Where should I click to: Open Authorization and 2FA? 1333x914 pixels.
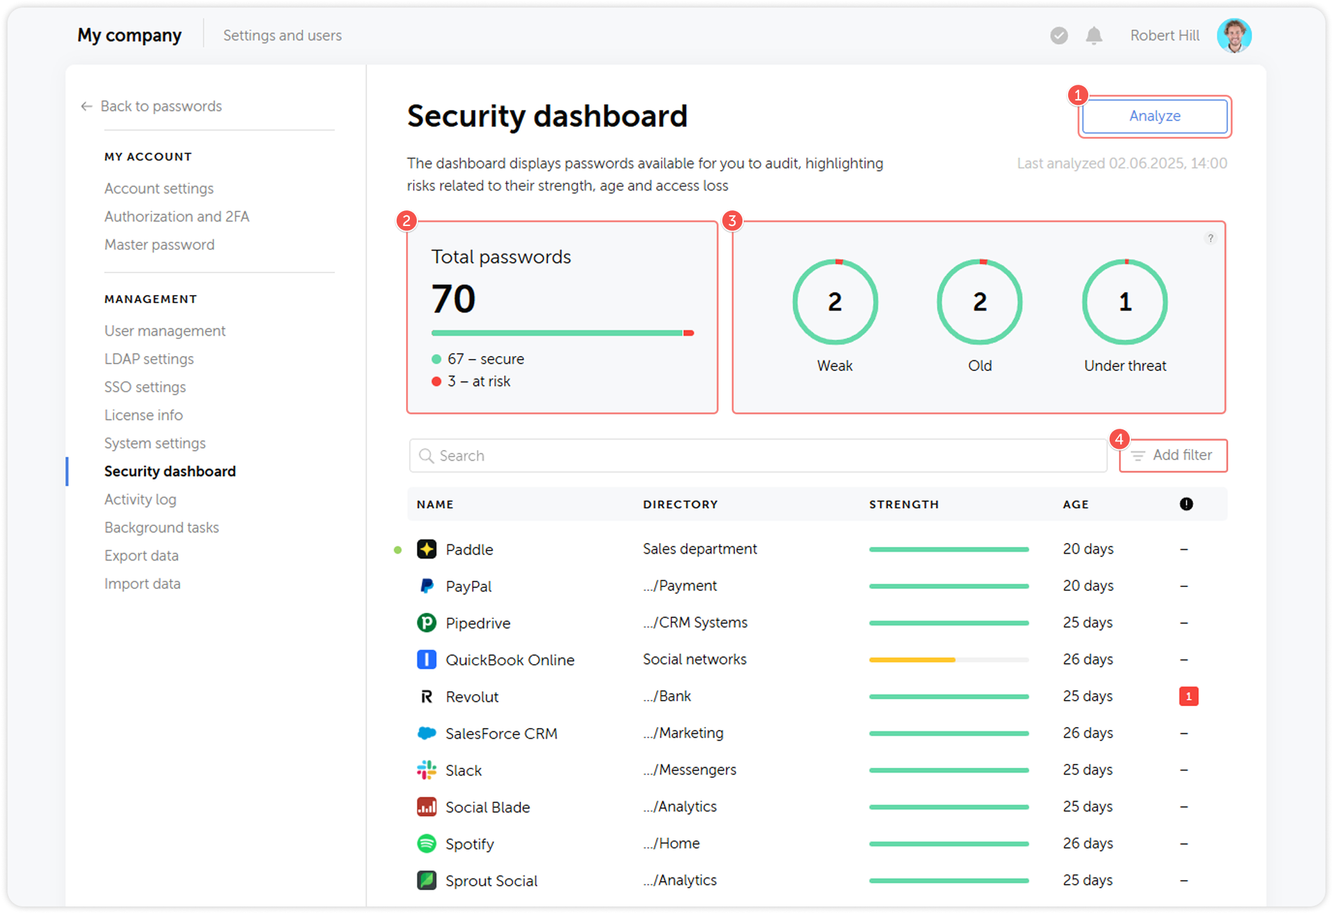pyautogui.click(x=177, y=217)
